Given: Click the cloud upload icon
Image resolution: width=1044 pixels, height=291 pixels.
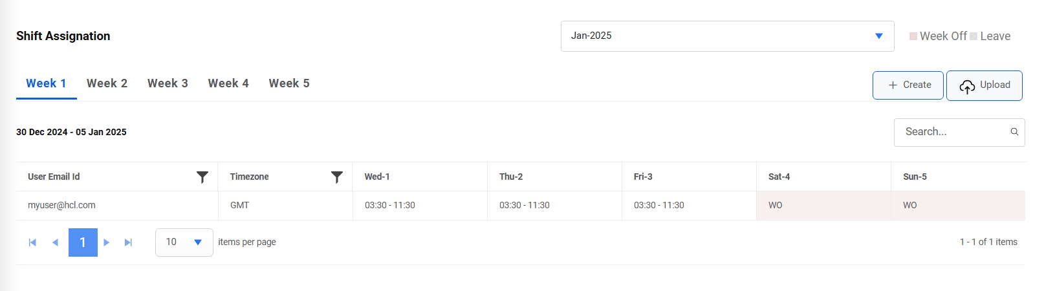Looking at the screenshot, I should tap(967, 86).
